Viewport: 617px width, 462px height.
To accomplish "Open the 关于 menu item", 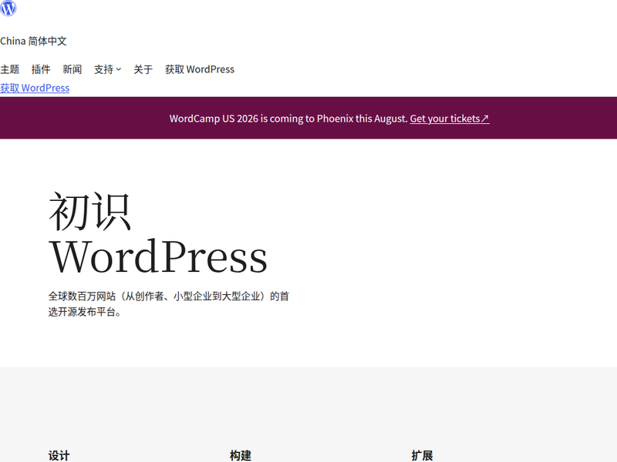I will [143, 69].
